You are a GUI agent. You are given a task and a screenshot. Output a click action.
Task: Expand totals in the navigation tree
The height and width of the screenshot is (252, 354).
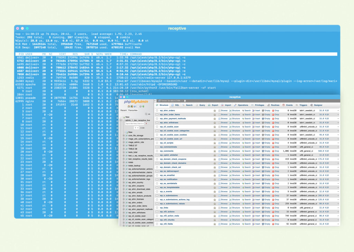(124, 162)
